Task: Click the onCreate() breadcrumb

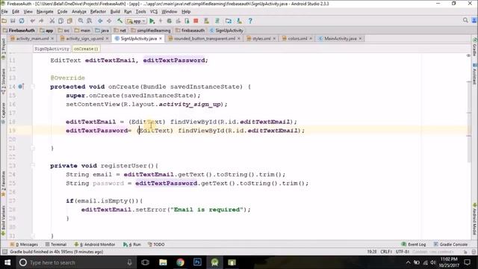Action: [x=86, y=49]
